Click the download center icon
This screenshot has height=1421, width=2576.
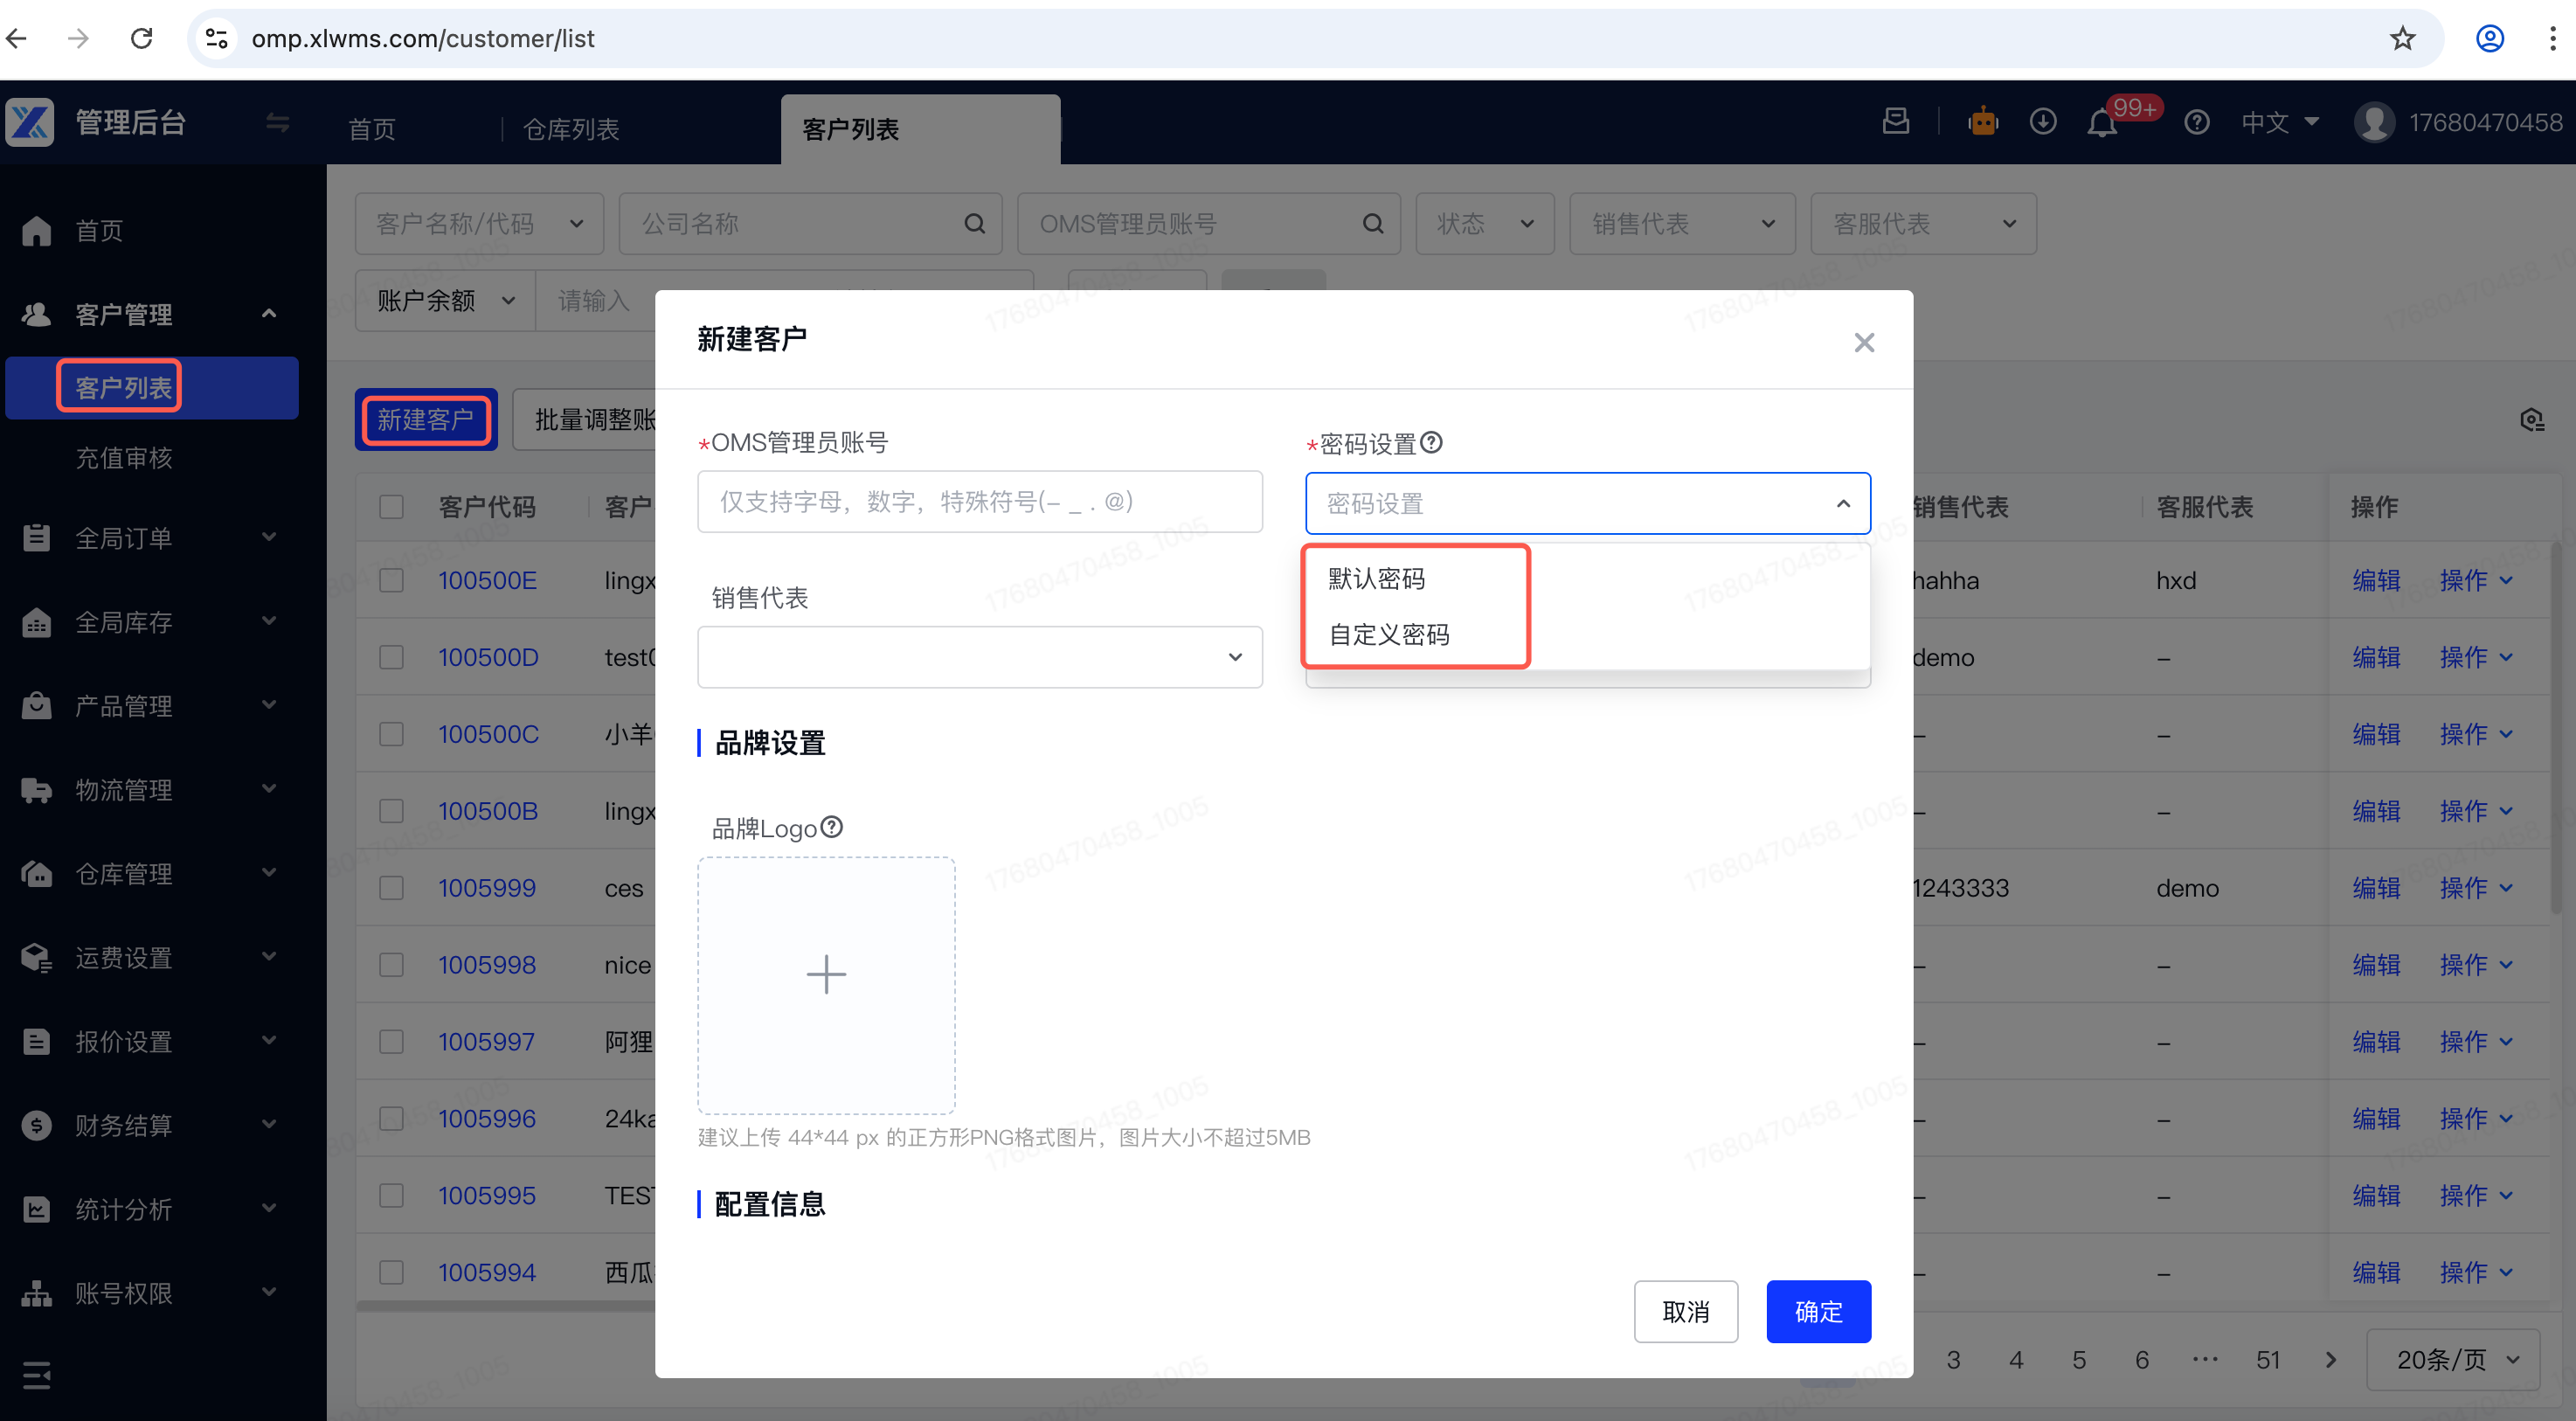[x=2043, y=122]
